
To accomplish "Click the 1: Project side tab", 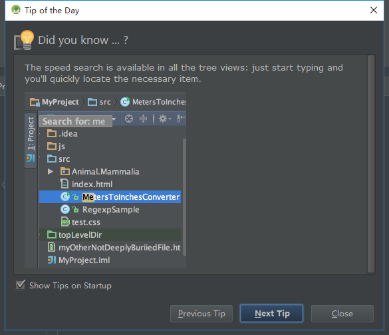I will tap(31, 140).
